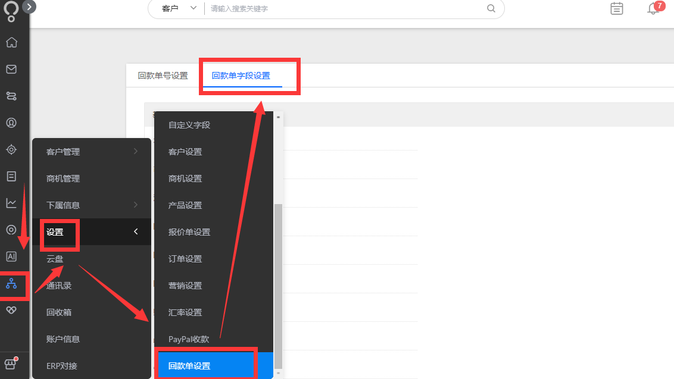Expand the 下属信息 submenu
The width and height of the screenshot is (674, 379).
(63, 205)
